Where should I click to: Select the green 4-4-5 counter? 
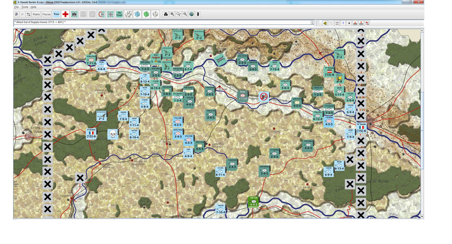254,202
